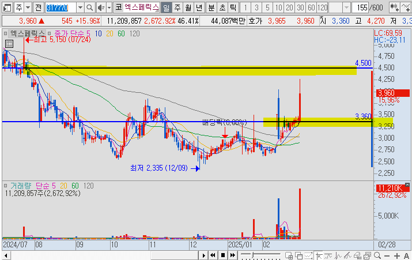This screenshot has width=412, height=260.
Task: Choose the 10 interval button
Action: coord(278,7)
